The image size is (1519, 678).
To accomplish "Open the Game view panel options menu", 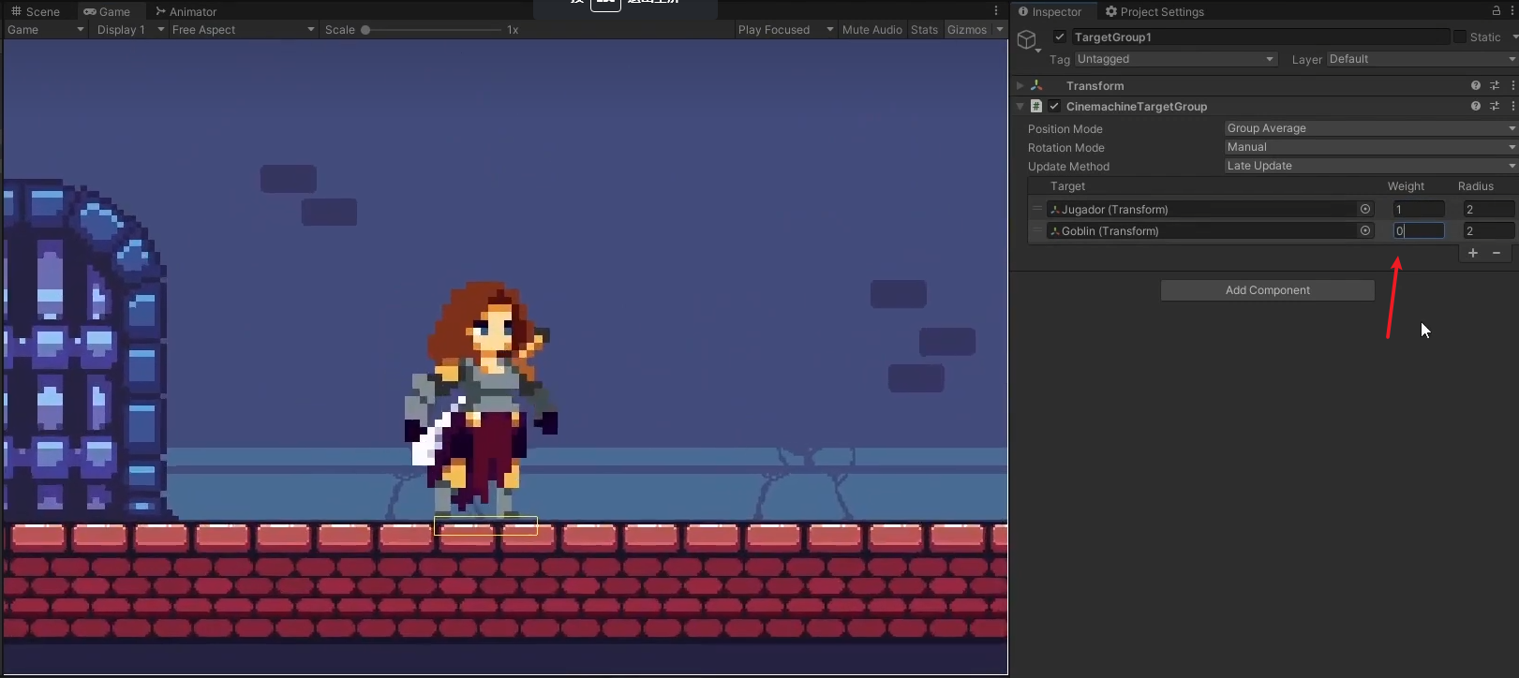I will (996, 11).
